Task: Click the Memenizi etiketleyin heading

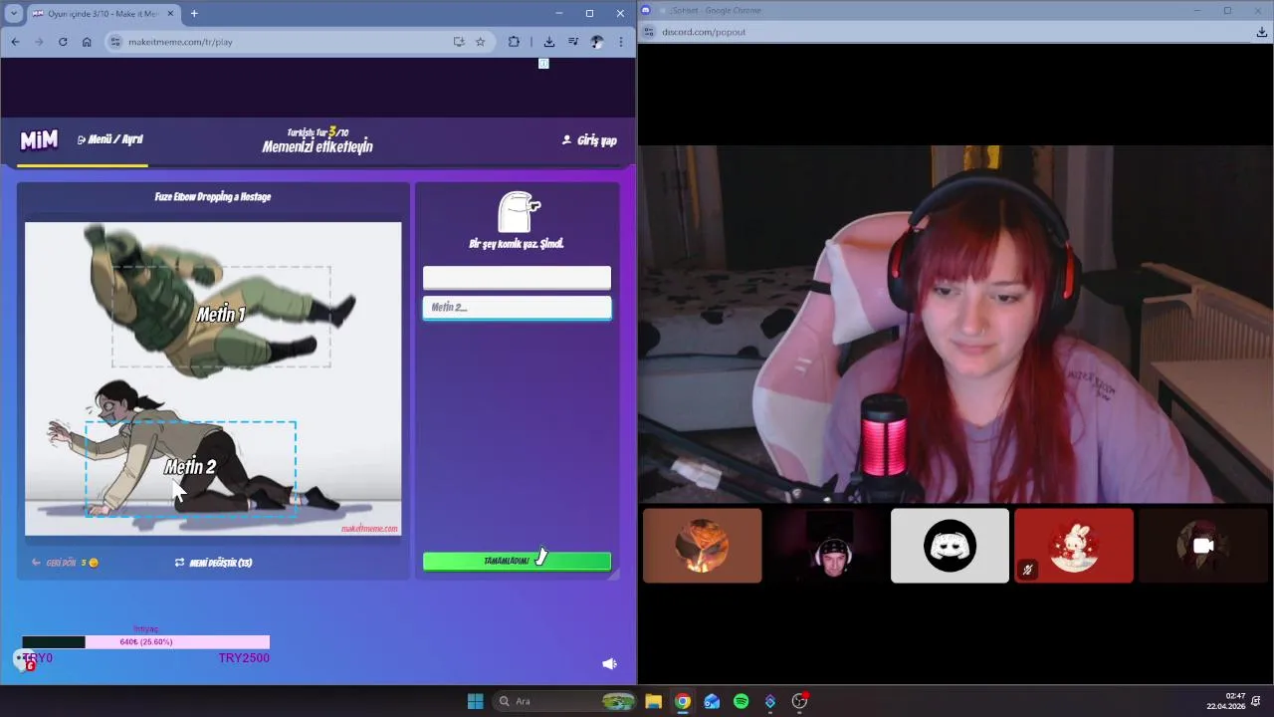Action: 318,147
